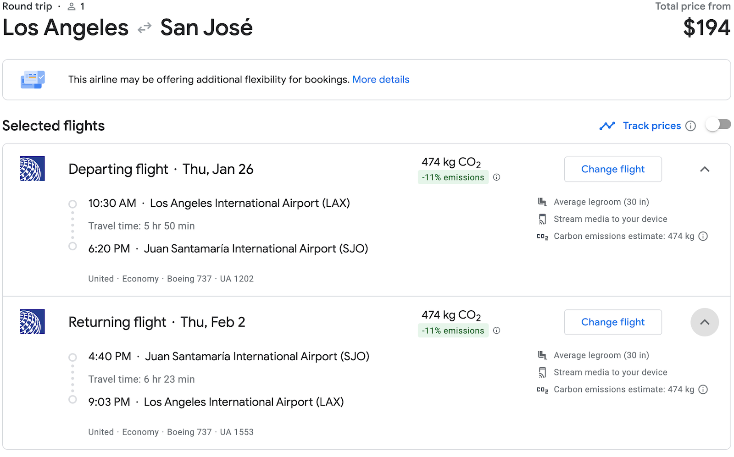Screen dimensions: 734x457
Task: Open the More details link
Action: [381, 79]
